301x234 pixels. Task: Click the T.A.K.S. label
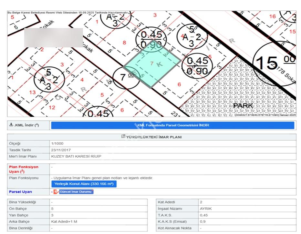tap(165, 215)
